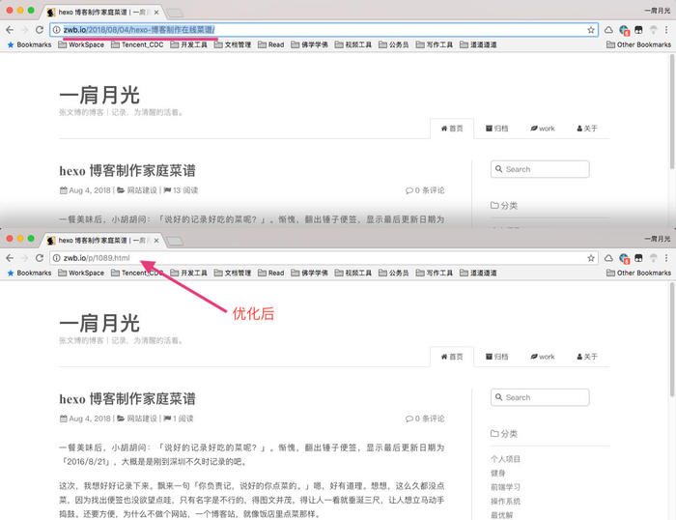Open Bookmarks star item in top bookmarks bar
This screenshot has height=520, width=676.
[29, 44]
